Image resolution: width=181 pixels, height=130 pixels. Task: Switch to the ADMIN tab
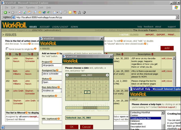click(x=74, y=27)
